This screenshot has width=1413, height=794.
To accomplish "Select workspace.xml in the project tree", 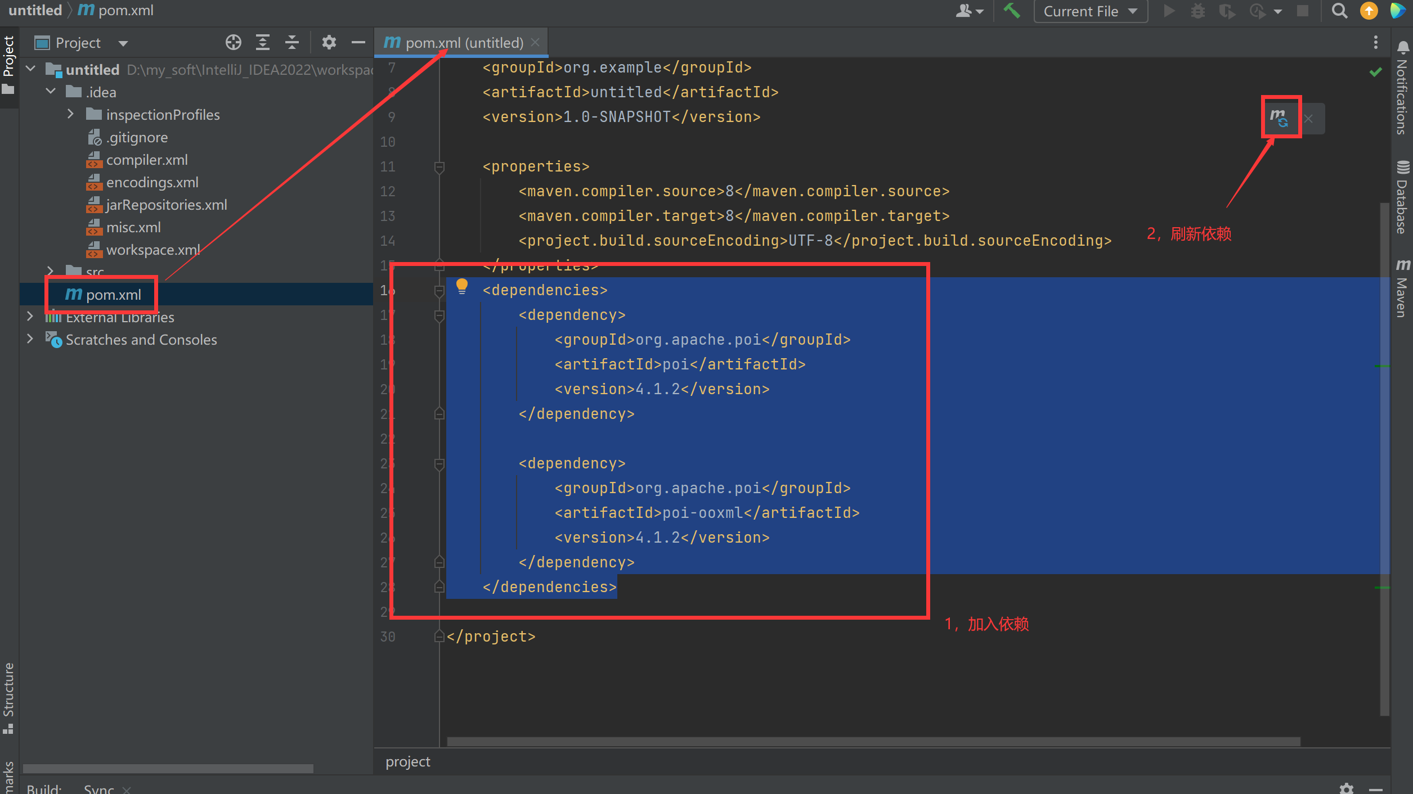I will (152, 250).
